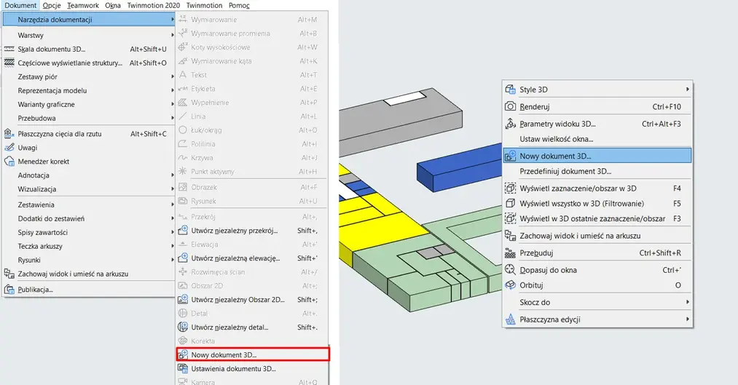This screenshot has width=738, height=385.
Task: Open the Okna menu
Action: point(112,5)
